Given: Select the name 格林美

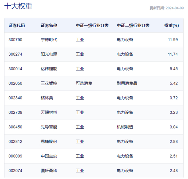Looking at the screenshot, I should (47, 98).
